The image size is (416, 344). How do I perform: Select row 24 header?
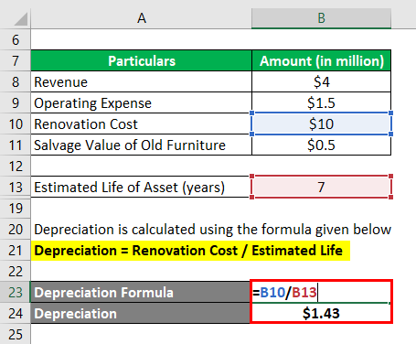pos(16,314)
